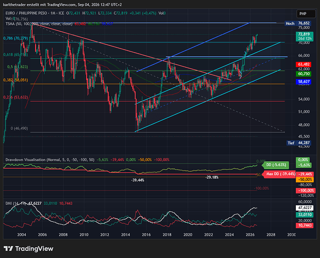Screen dimensions: 320x258
Task: Click the 2004 label on the time axis
Action: tap(22, 235)
